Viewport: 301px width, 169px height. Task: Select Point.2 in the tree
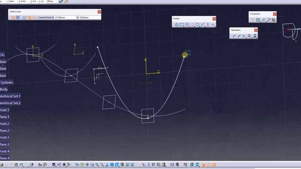point(5,124)
